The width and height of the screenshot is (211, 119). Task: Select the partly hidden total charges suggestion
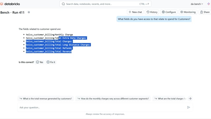tap(170, 99)
